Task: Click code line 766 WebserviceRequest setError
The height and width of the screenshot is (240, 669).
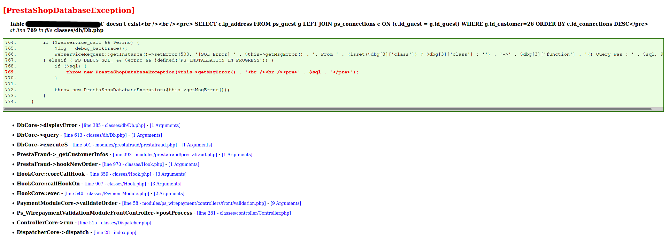Action: click(x=359, y=55)
